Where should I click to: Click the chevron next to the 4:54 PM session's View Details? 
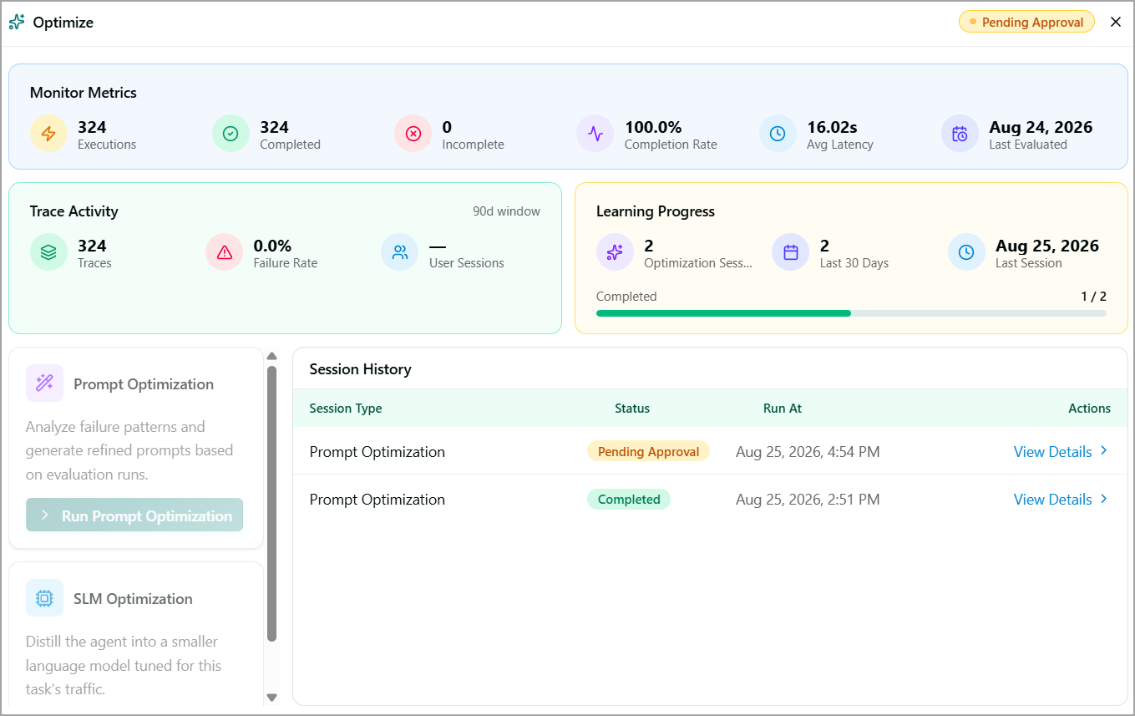[1104, 451]
